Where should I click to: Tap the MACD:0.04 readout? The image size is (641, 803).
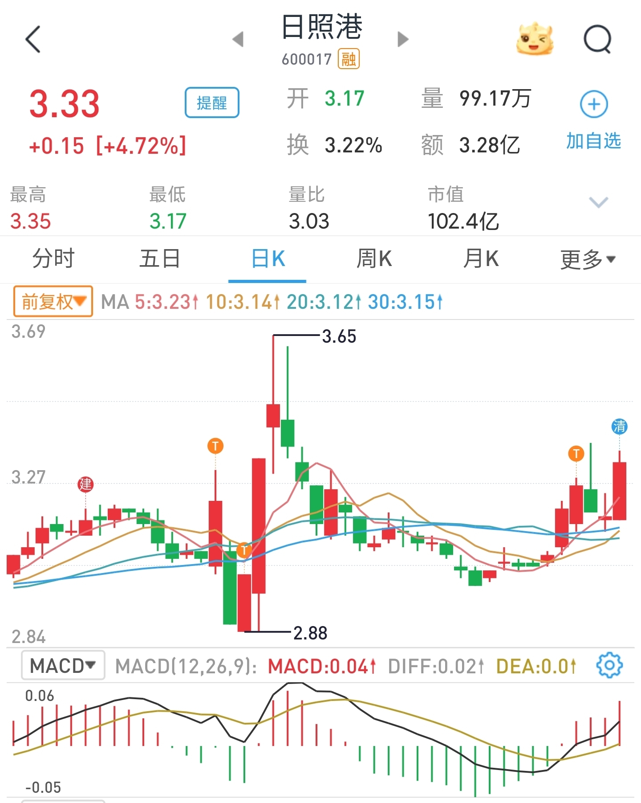coord(322,667)
